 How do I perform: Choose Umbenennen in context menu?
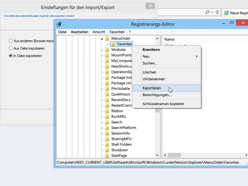point(166,79)
